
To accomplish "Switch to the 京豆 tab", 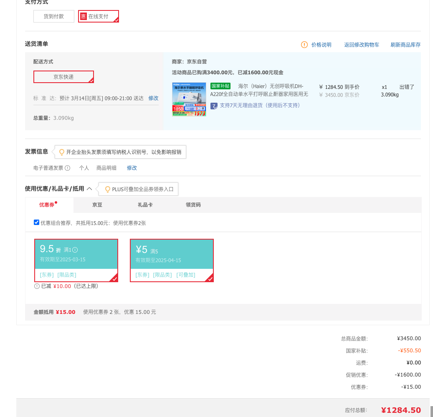I will [x=97, y=205].
